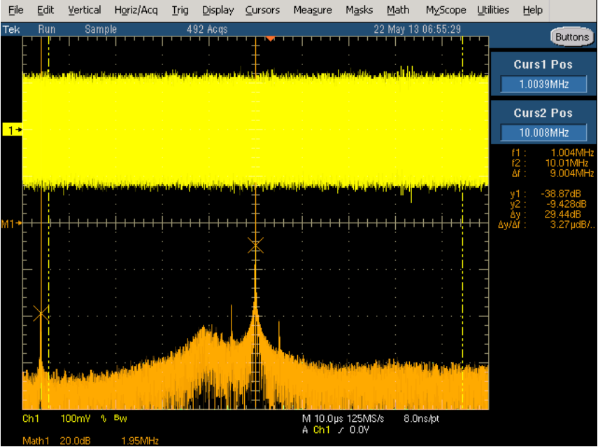Click the Δy 29.44dB readout
Image resolution: width=598 pixels, height=447 pixels.
pos(546,214)
